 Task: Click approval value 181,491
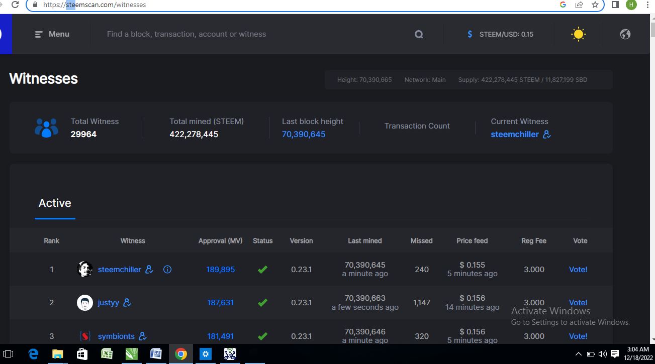click(221, 336)
